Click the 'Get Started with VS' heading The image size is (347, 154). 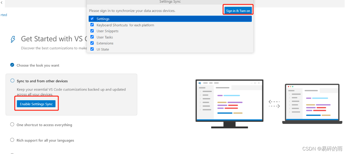[54, 39]
